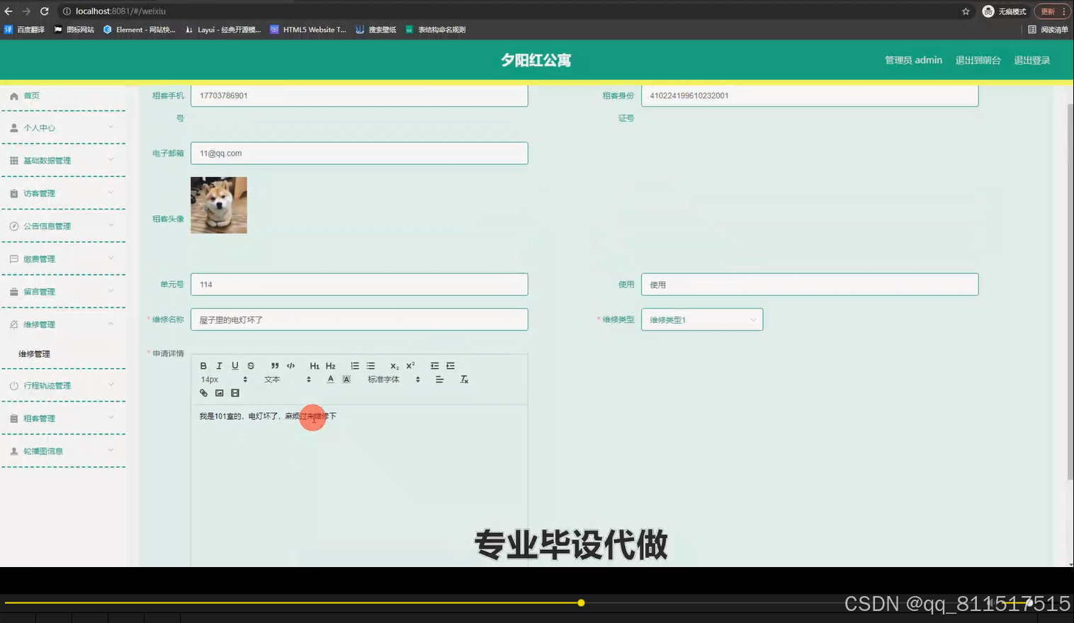The image size is (1074, 623).
Task: Click the 电子邮箱 input field
Action: click(x=359, y=154)
